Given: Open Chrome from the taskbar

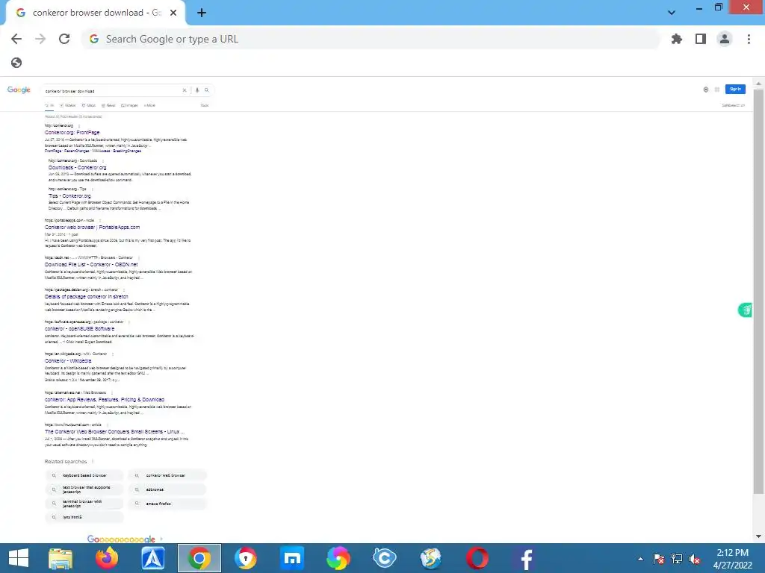Looking at the screenshot, I should point(199,558).
